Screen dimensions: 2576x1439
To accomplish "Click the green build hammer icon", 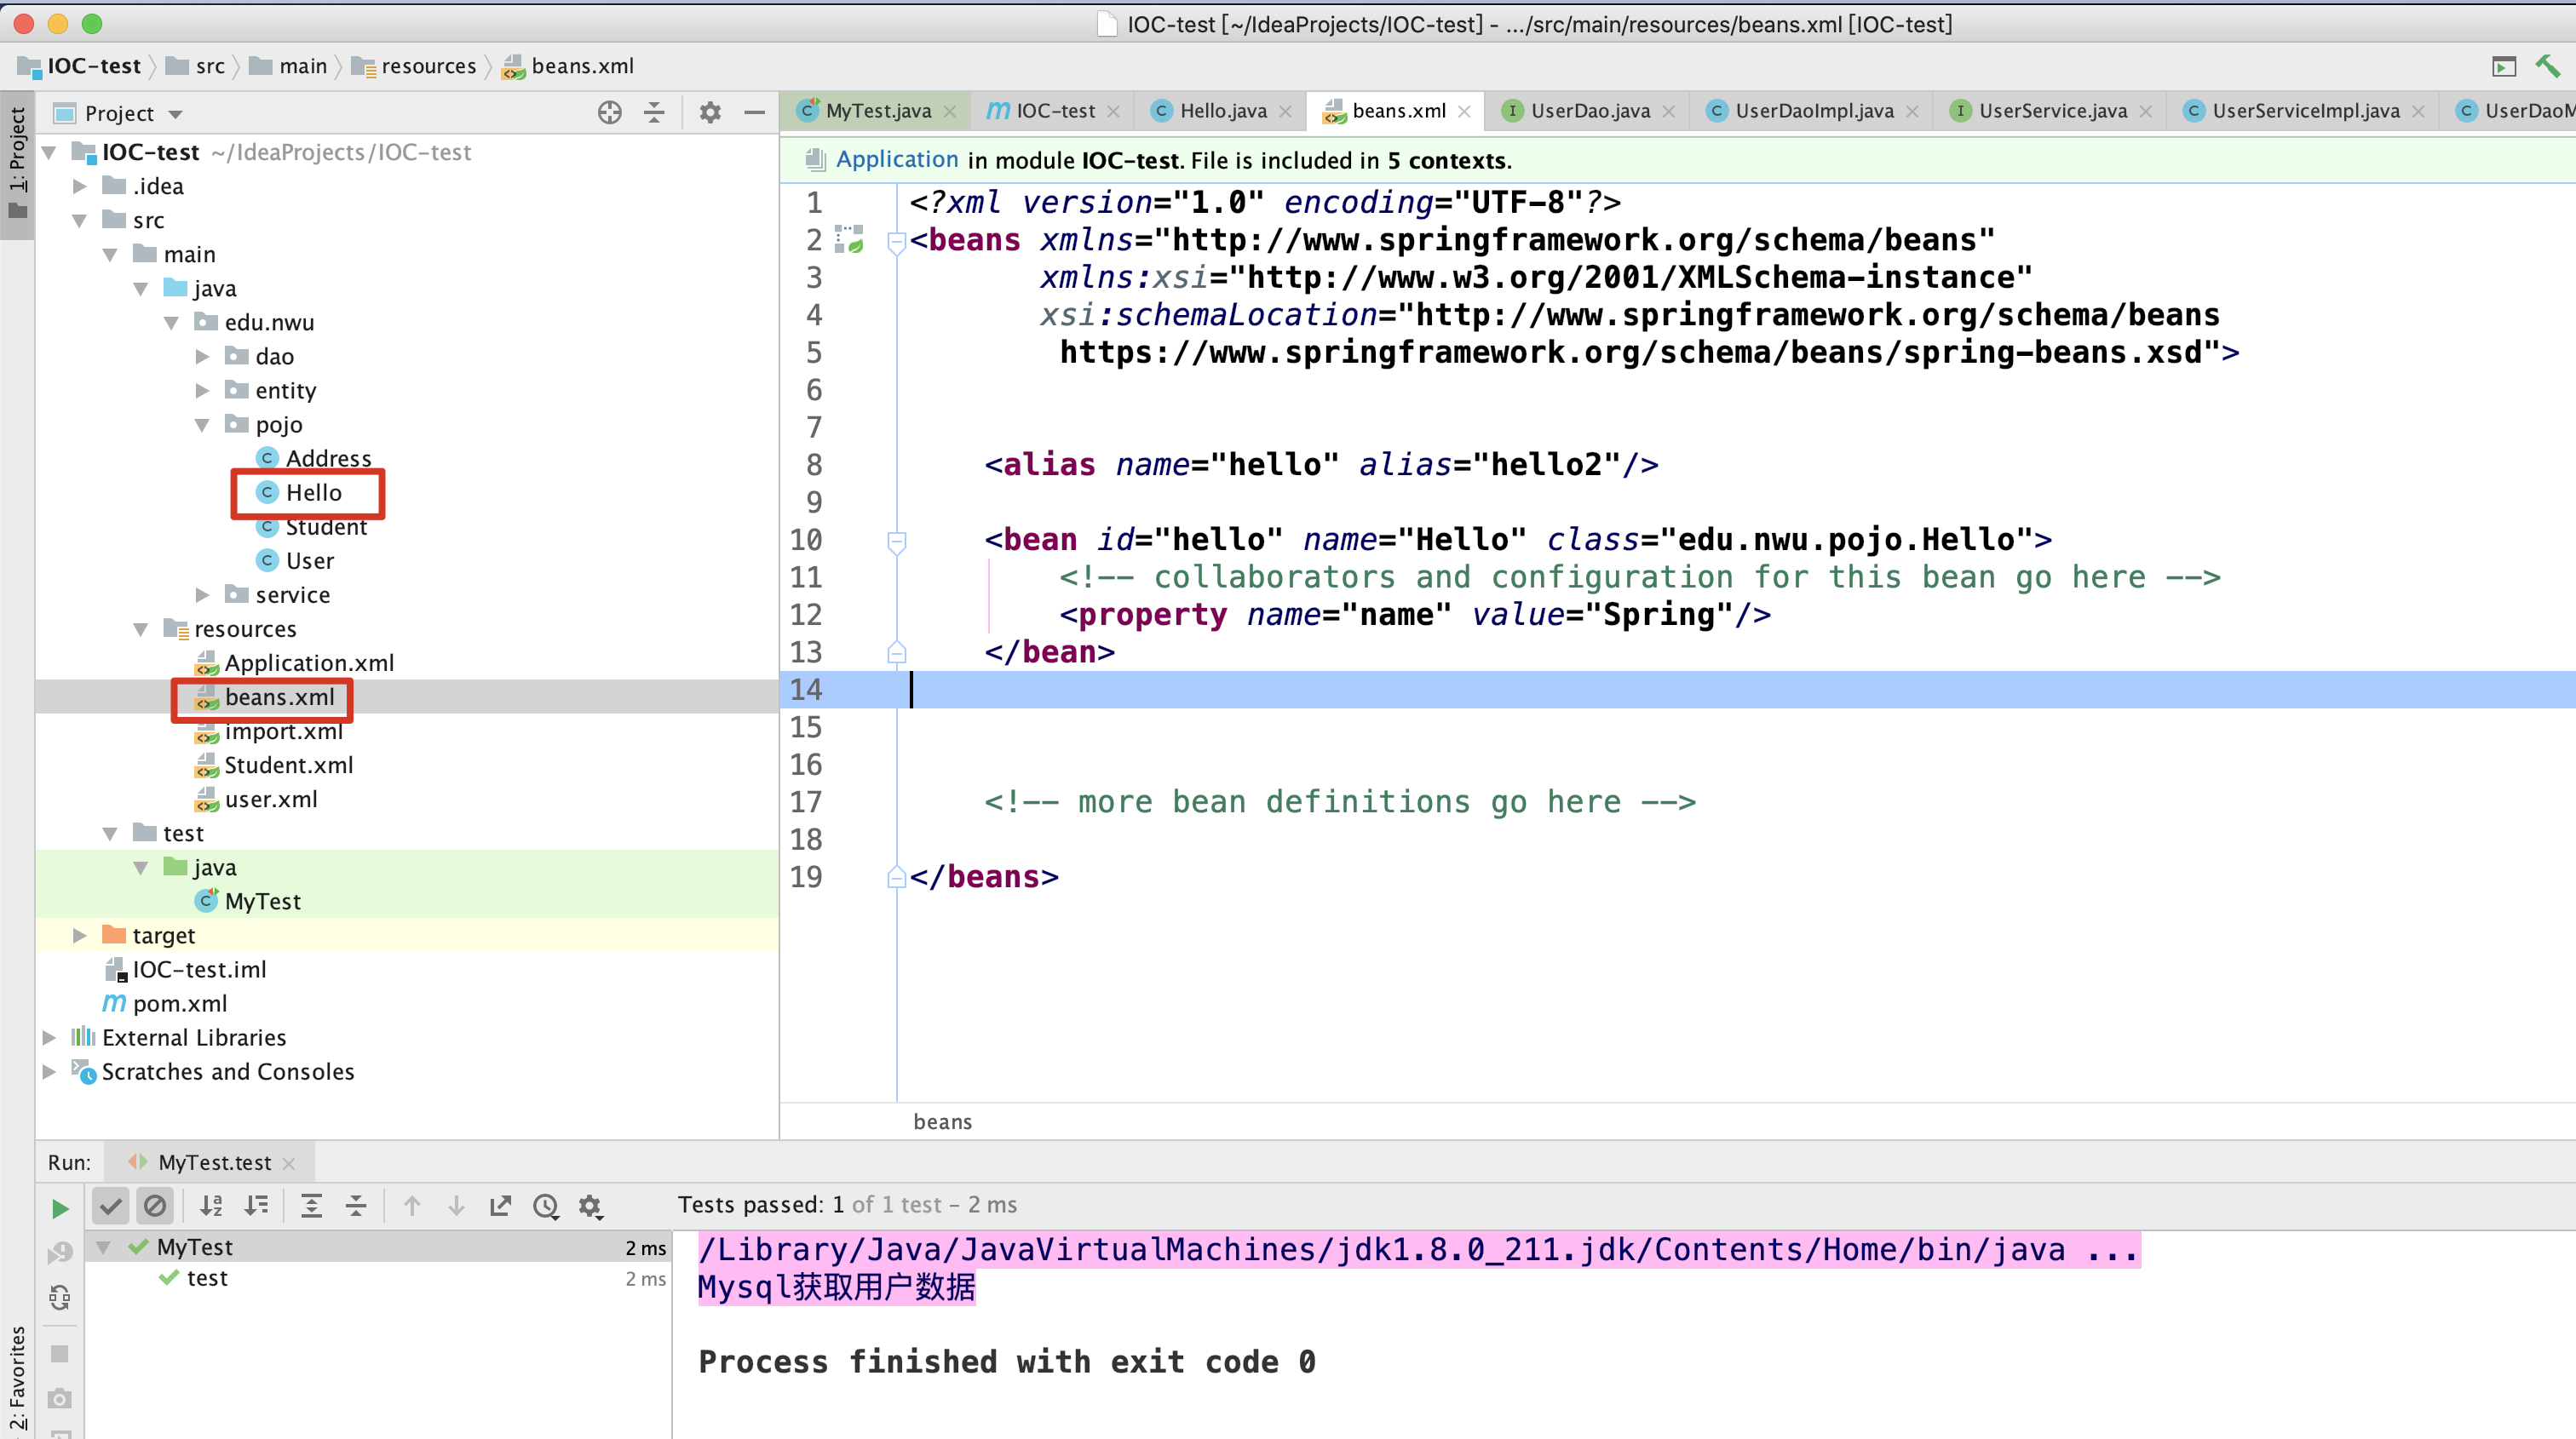I will (2547, 66).
